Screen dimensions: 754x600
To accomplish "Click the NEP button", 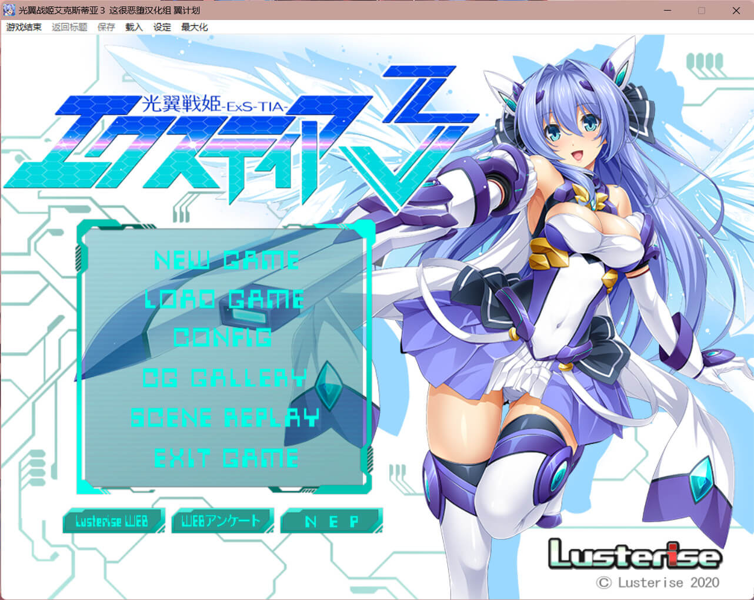I will 331,521.
